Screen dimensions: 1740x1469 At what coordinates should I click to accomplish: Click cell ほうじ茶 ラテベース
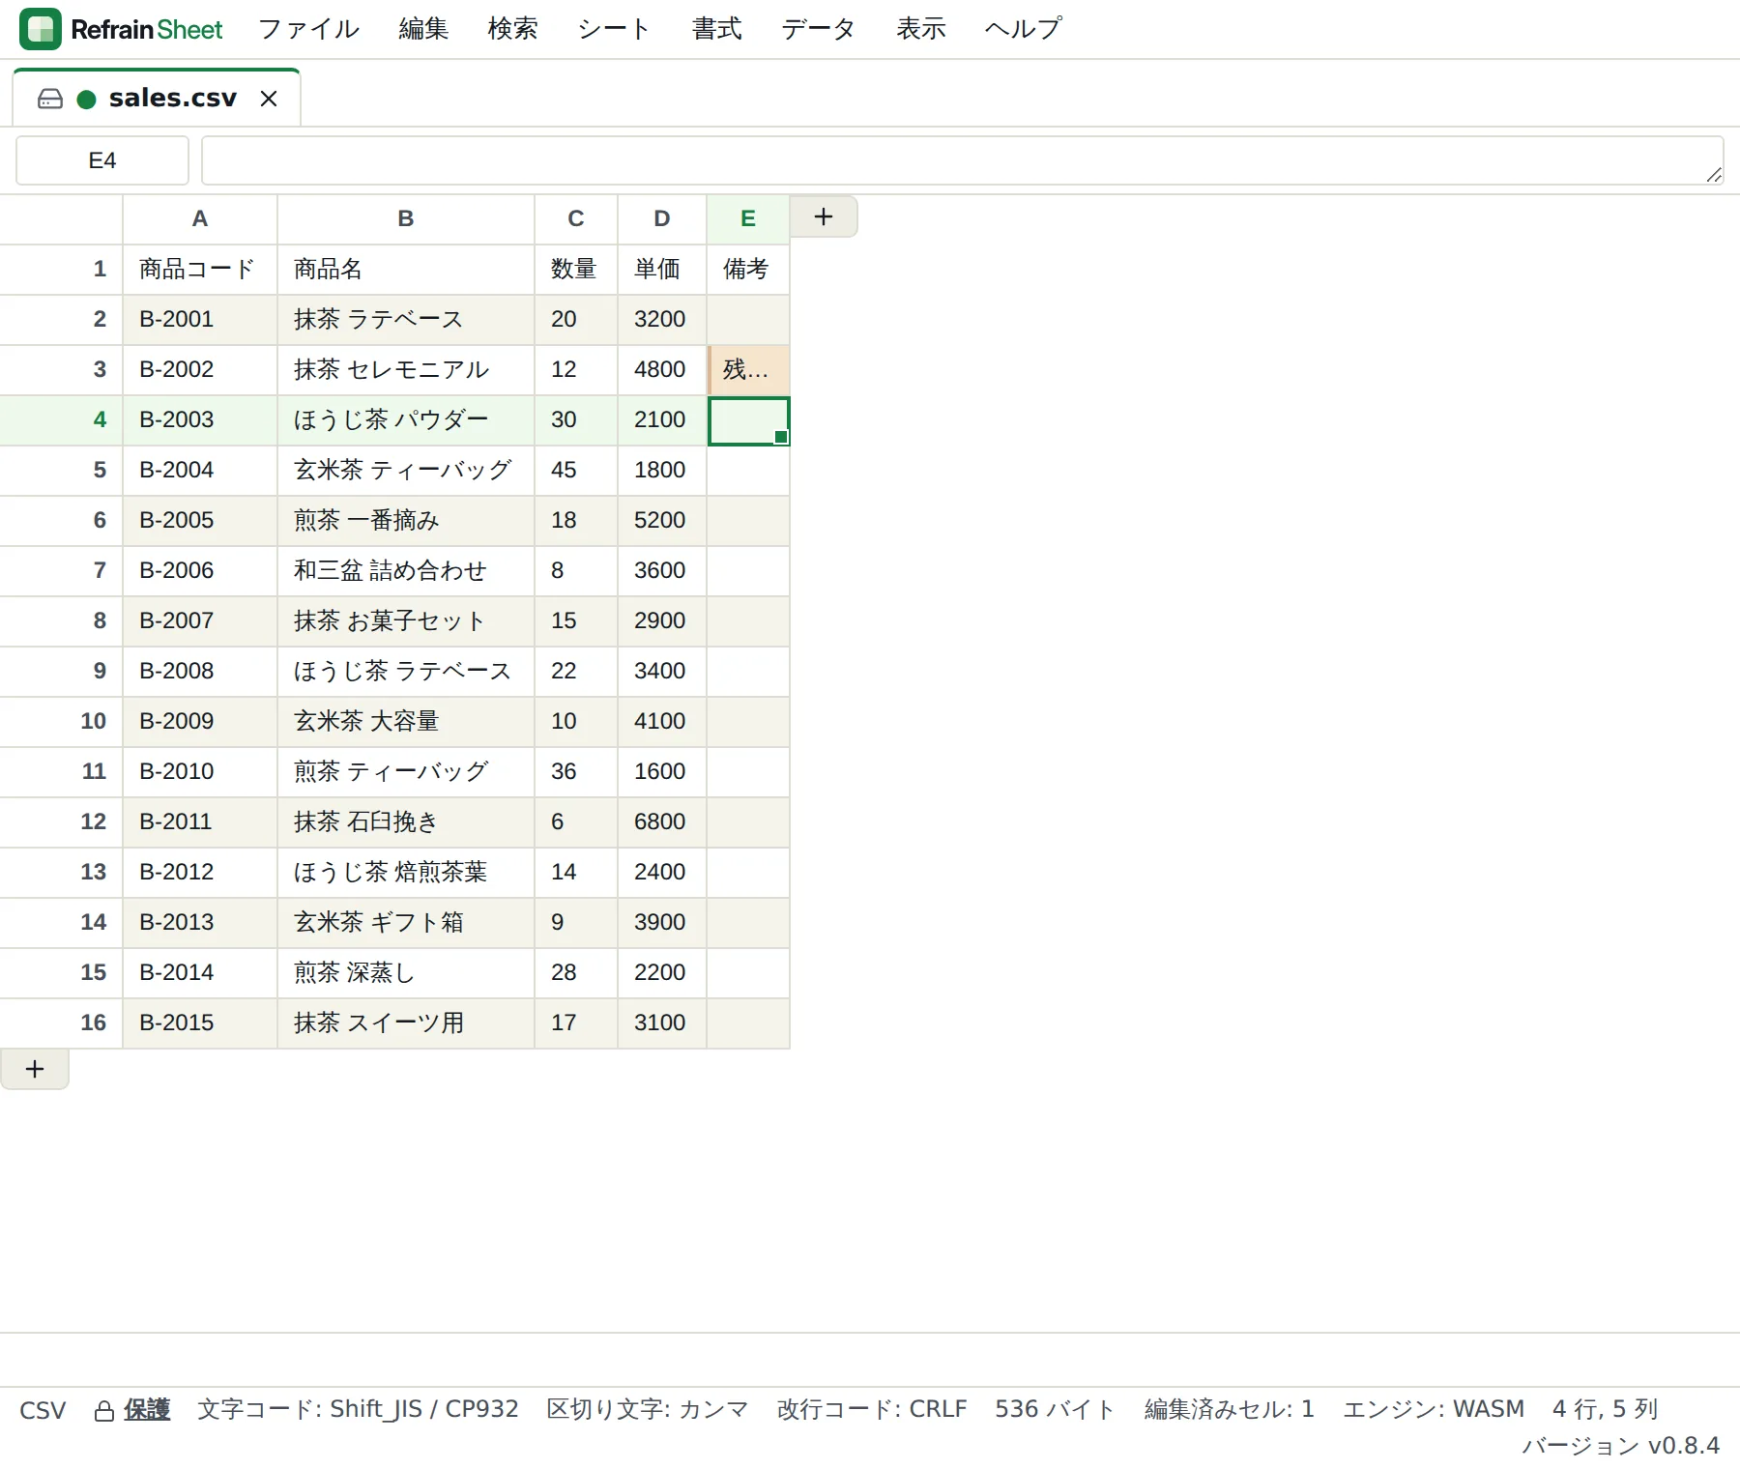(x=406, y=671)
